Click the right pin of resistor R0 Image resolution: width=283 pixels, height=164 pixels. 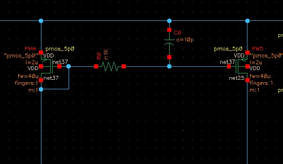(x=124, y=66)
